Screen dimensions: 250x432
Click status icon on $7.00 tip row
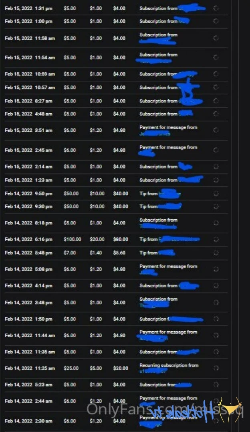(216, 253)
